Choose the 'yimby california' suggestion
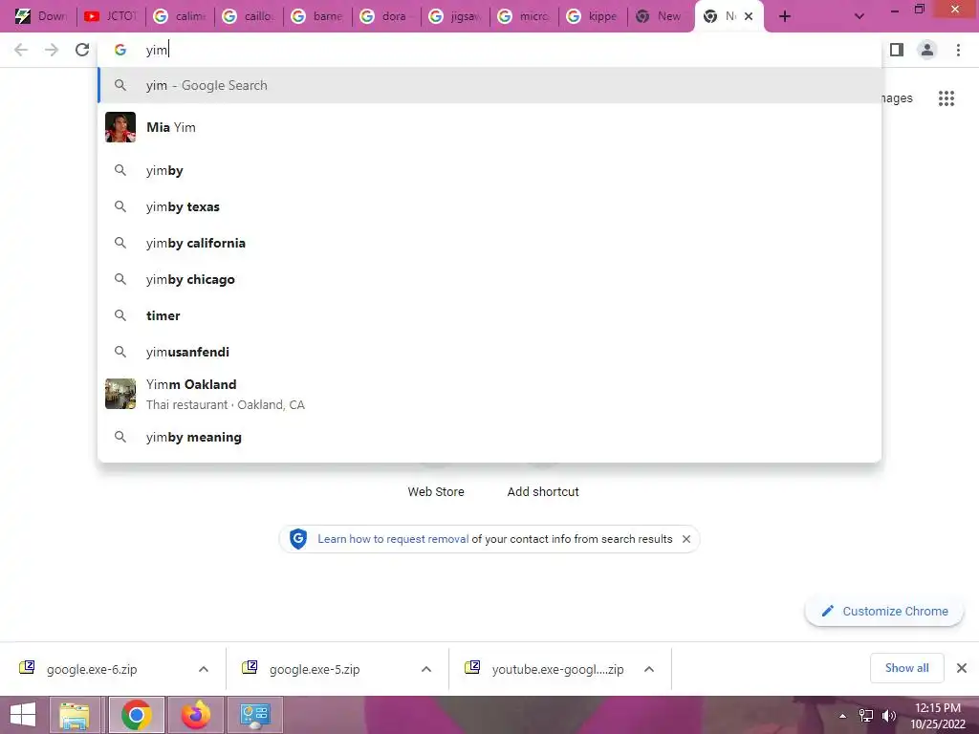This screenshot has height=734, width=979. point(489,243)
